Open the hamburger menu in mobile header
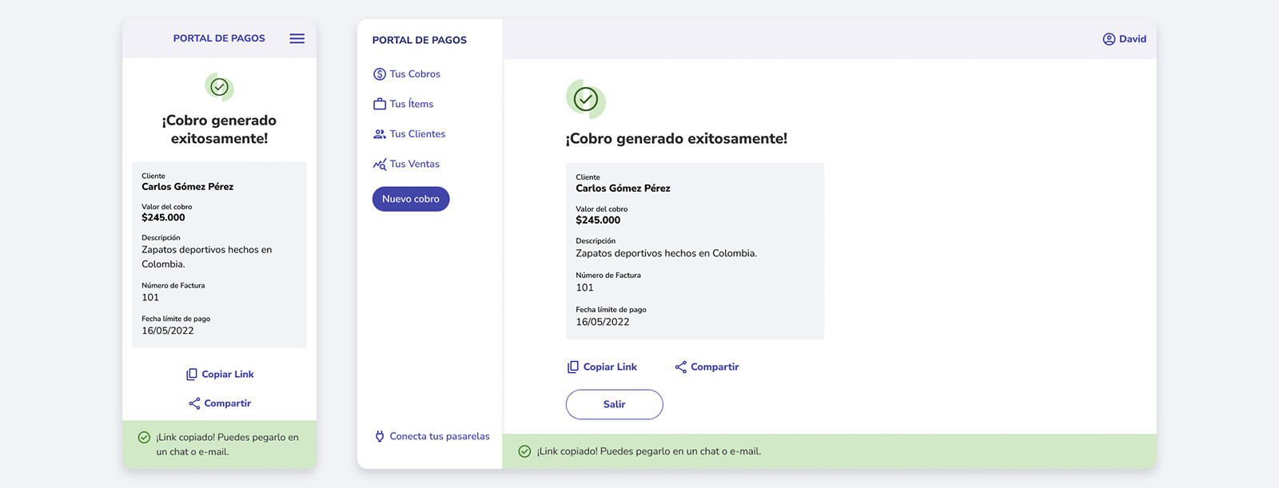1279x488 pixels. (297, 38)
